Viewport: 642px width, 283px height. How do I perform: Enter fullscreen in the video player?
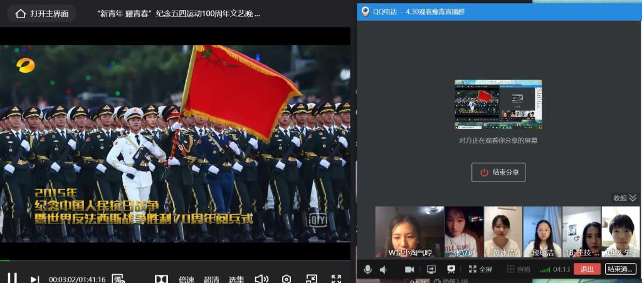click(336, 279)
